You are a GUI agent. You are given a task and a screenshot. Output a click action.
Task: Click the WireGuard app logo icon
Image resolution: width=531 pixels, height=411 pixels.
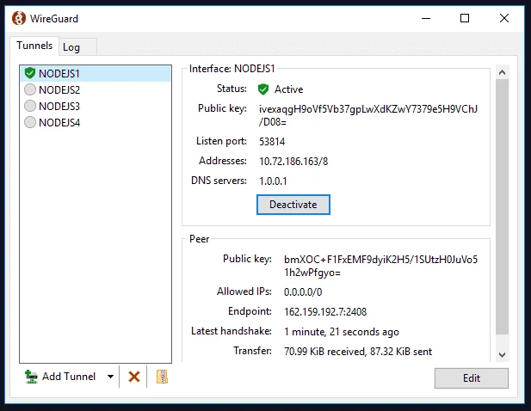click(x=19, y=18)
